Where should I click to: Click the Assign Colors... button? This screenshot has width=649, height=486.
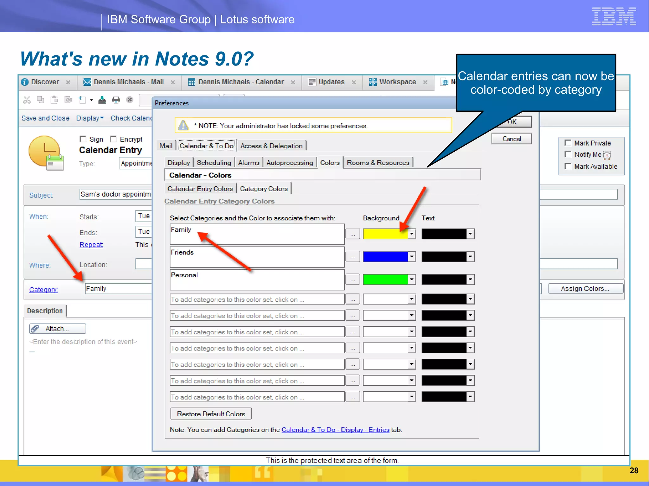tap(585, 288)
